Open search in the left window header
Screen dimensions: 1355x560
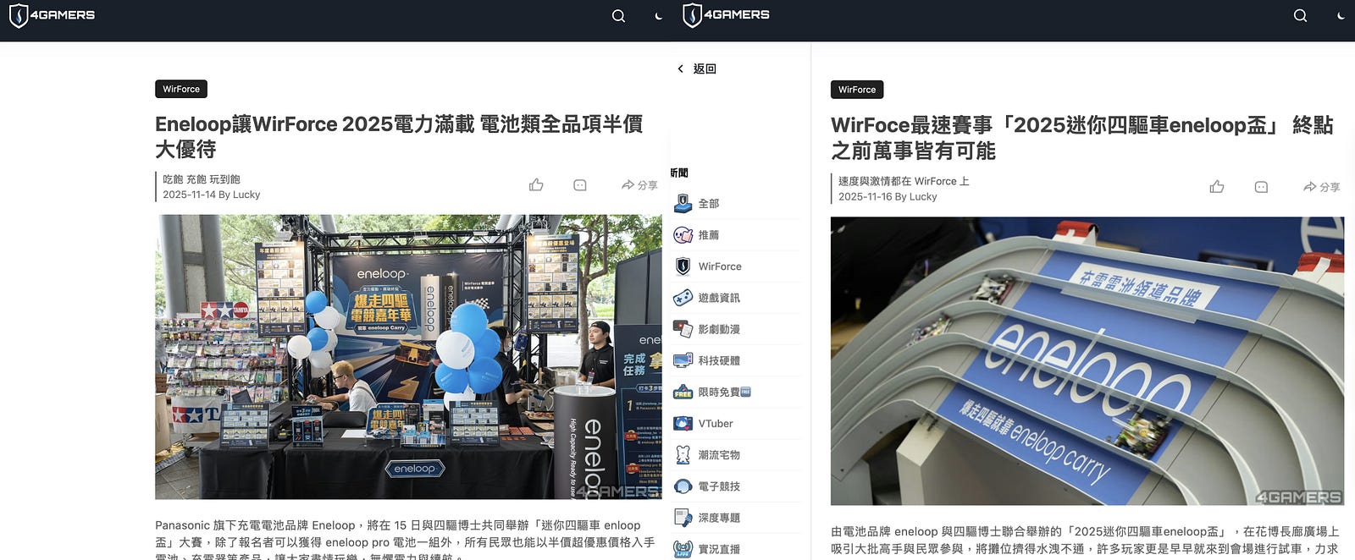coord(618,16)
